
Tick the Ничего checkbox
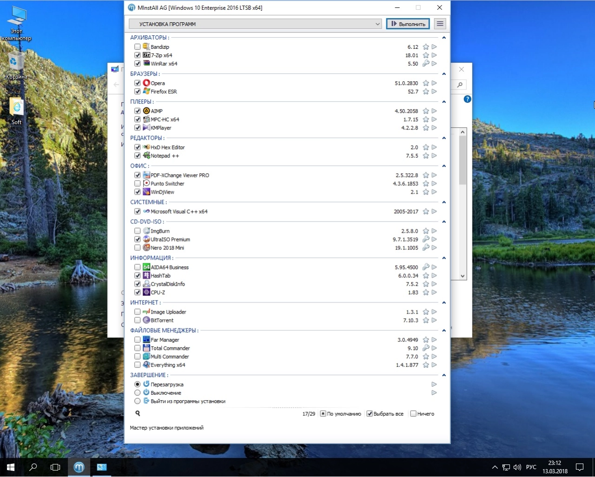point(413,413)
